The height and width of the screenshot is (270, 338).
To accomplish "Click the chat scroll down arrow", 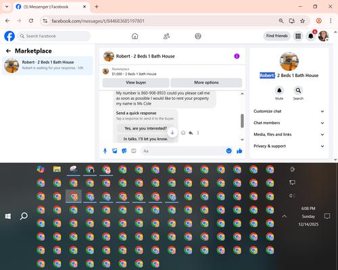I will click(242, 140).
